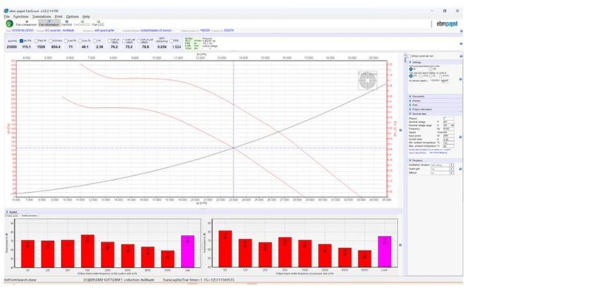Open the FanGrid tool
The width and height of the screenshot is (594, 292).
coord(66,23)
